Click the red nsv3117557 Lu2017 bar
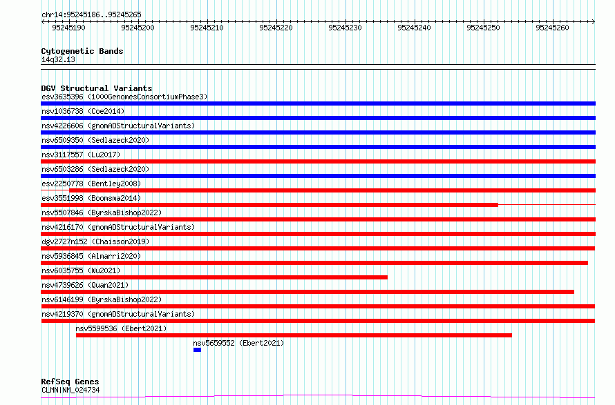 pos(318,161)
